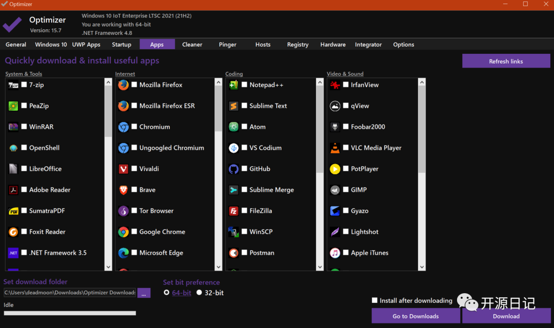Switch to the UWP Apps tab
This screenshot has height=328, width=554.
86,45
